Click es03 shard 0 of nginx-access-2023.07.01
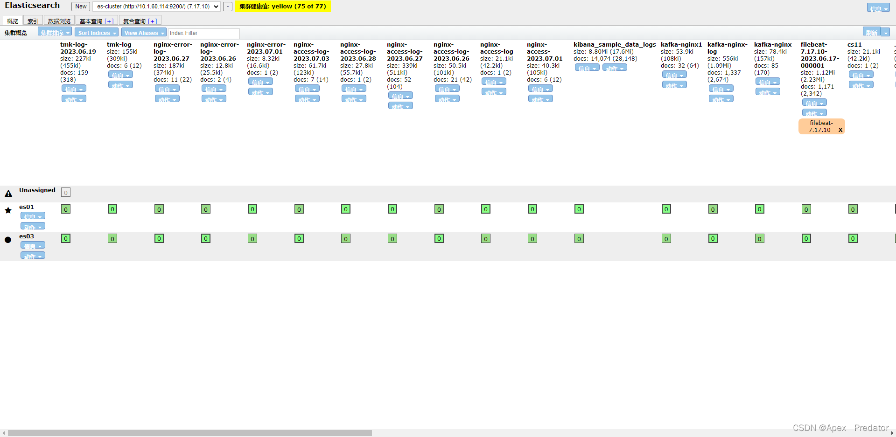This screenshot has height=437, width=896. (x=532, y=238)
